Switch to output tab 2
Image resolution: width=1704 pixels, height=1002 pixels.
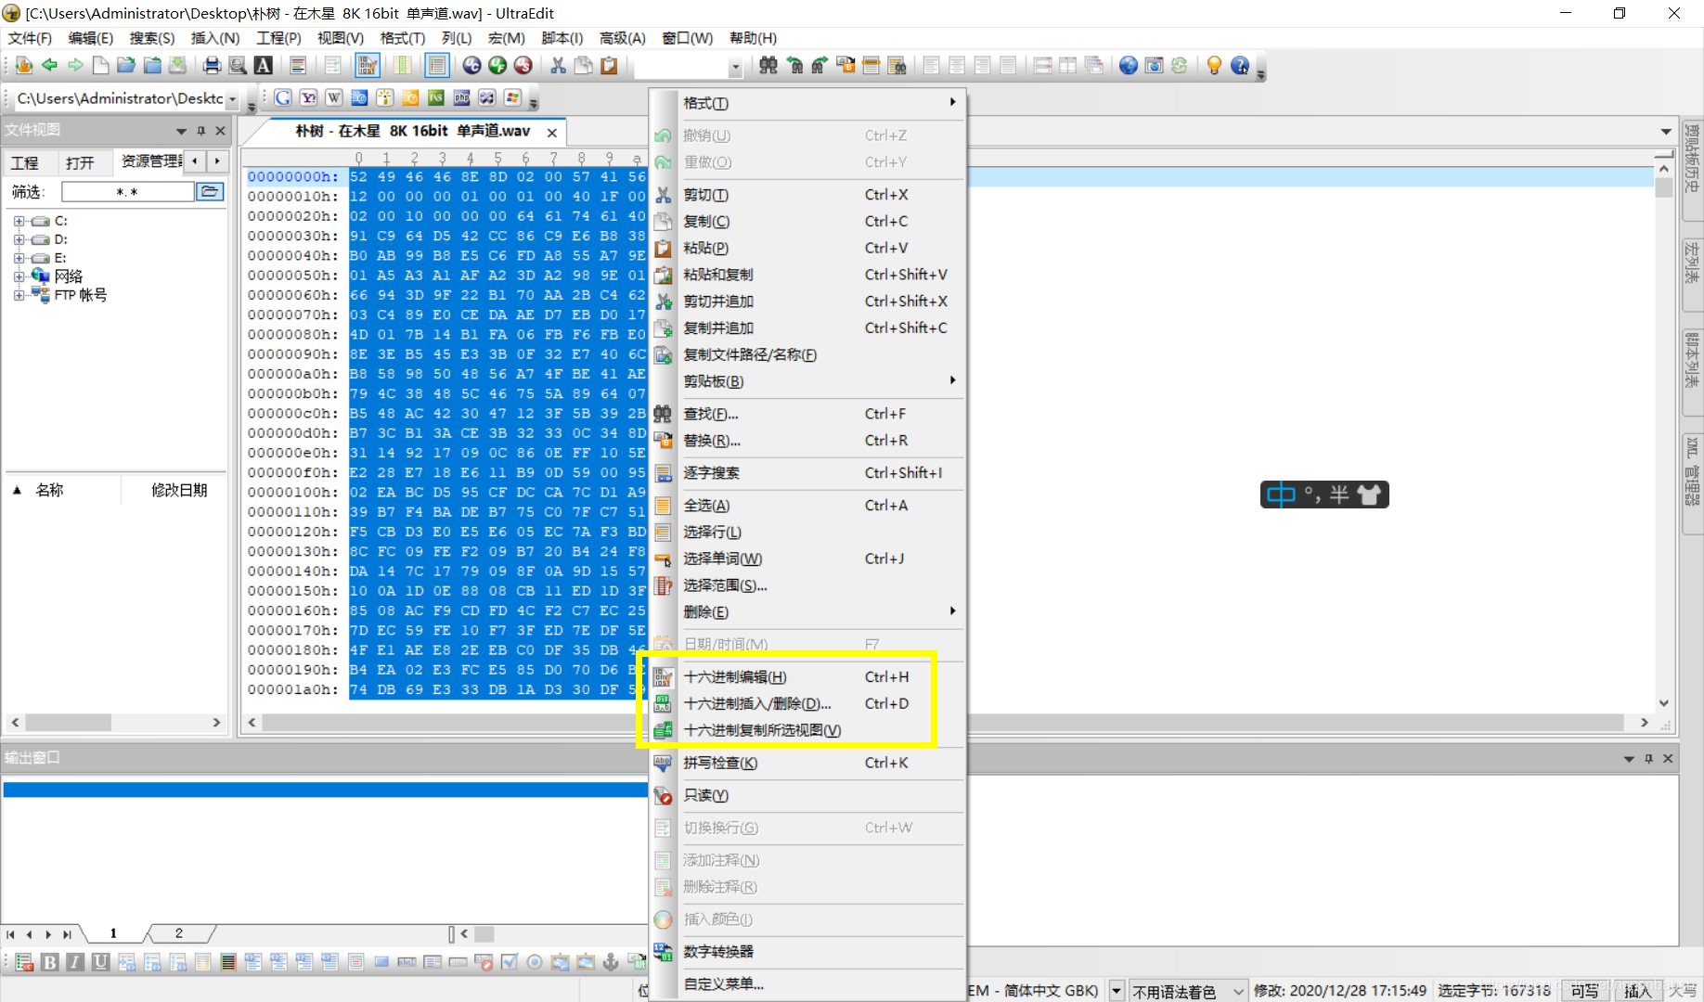179,933
